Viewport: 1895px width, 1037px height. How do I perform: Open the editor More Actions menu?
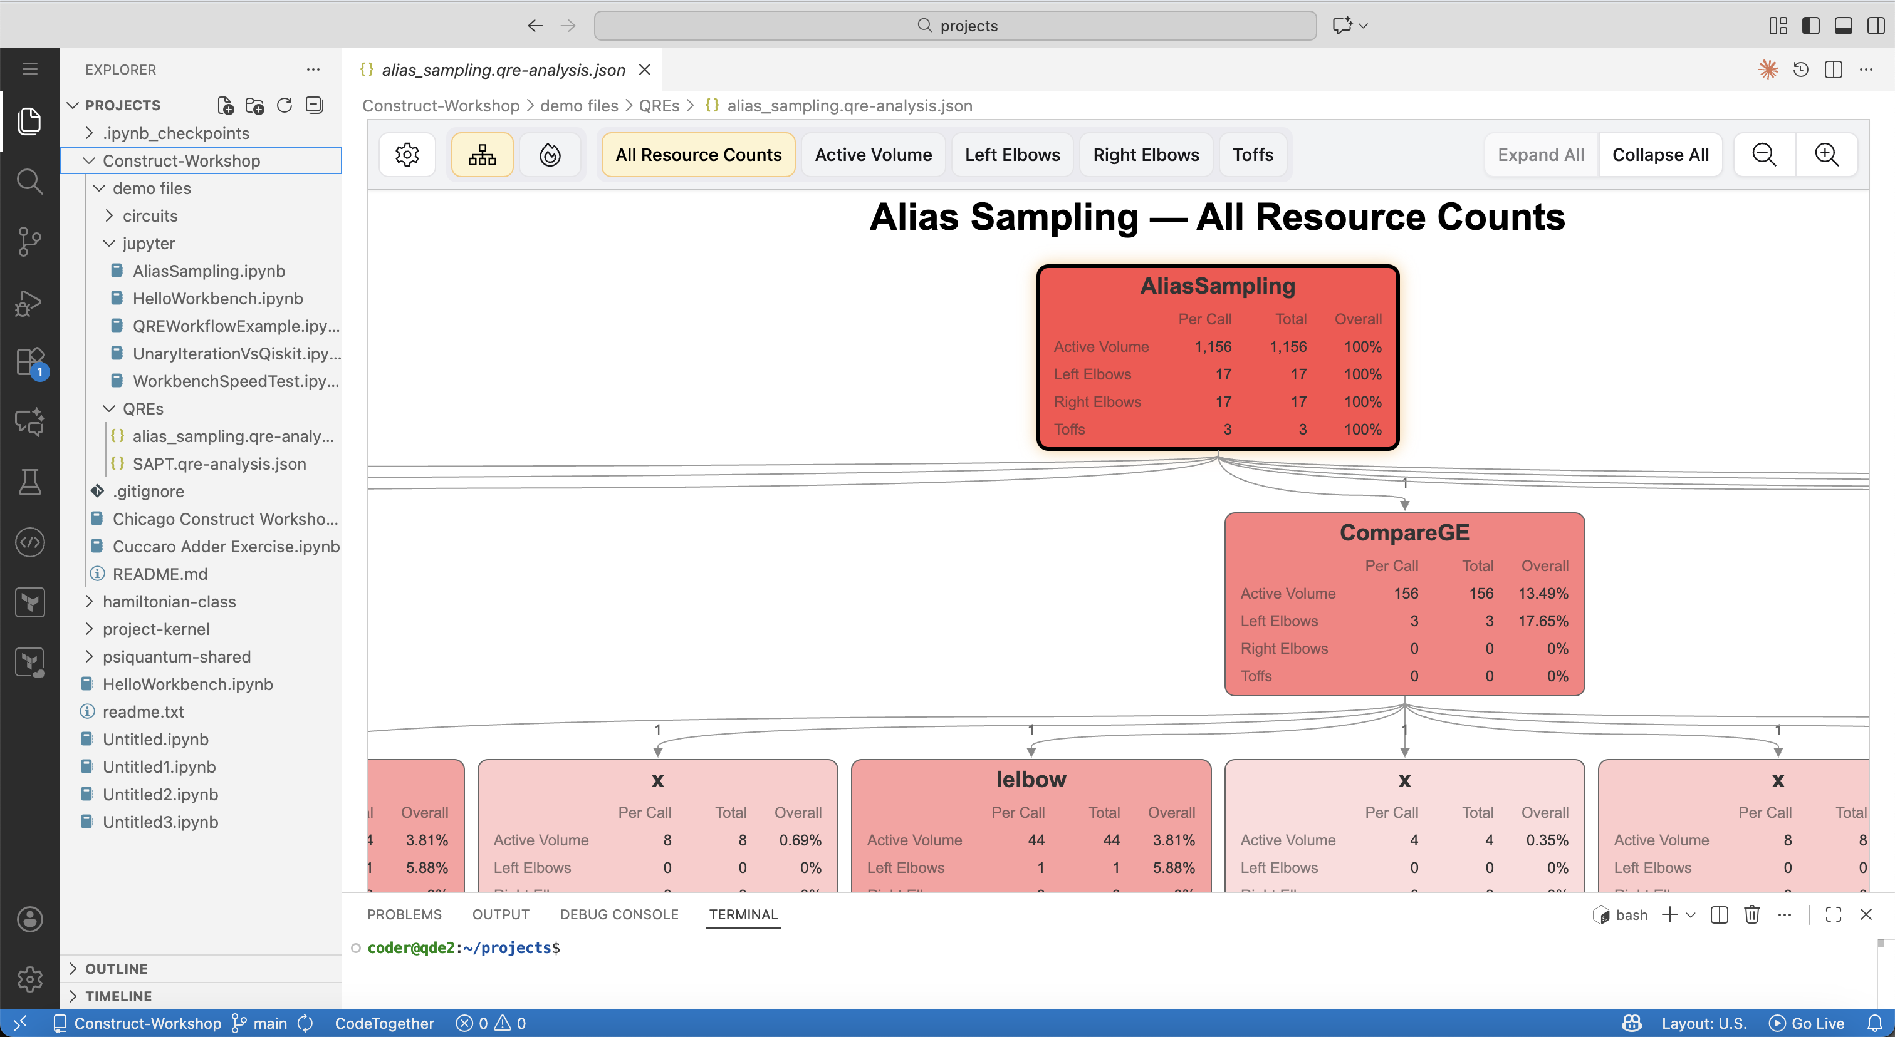[1866, 70]
